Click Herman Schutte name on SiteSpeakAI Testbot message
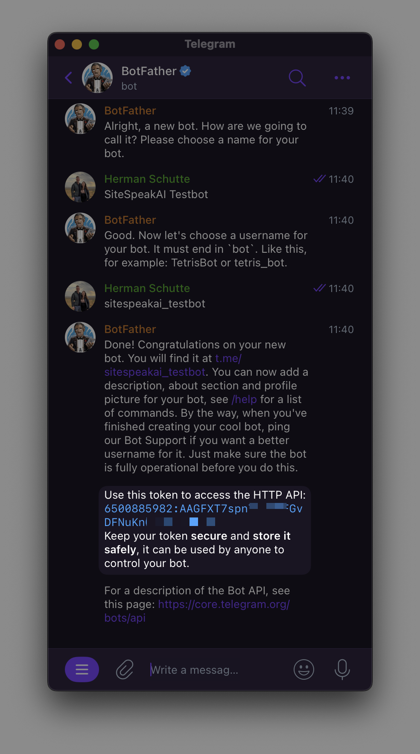Viewport: 420px width, 754px height. tap(147, 179)
